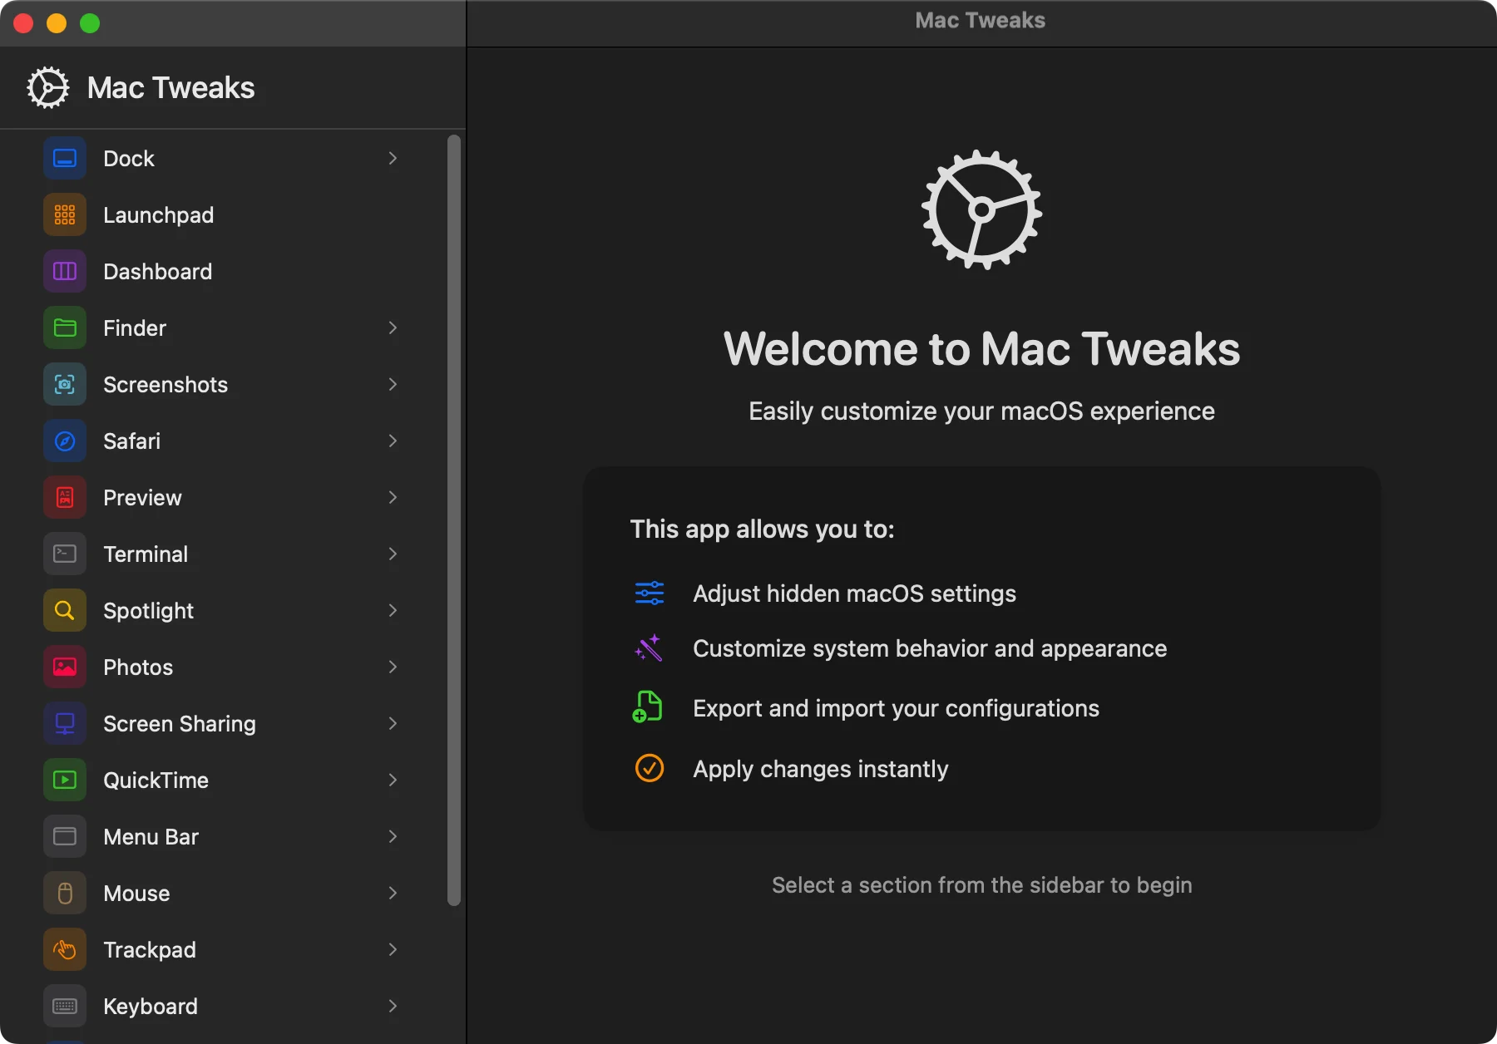Click the Menu Bar window icon

(65, 836)
